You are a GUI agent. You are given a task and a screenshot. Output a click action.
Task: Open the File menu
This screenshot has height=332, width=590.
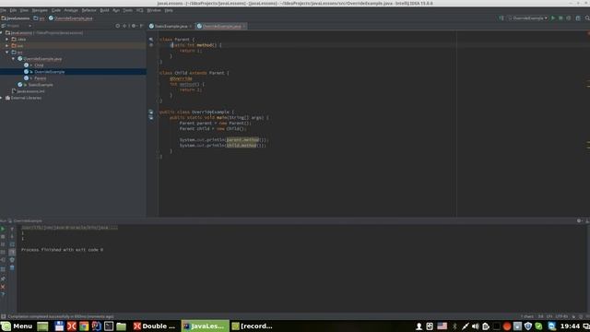3,10
